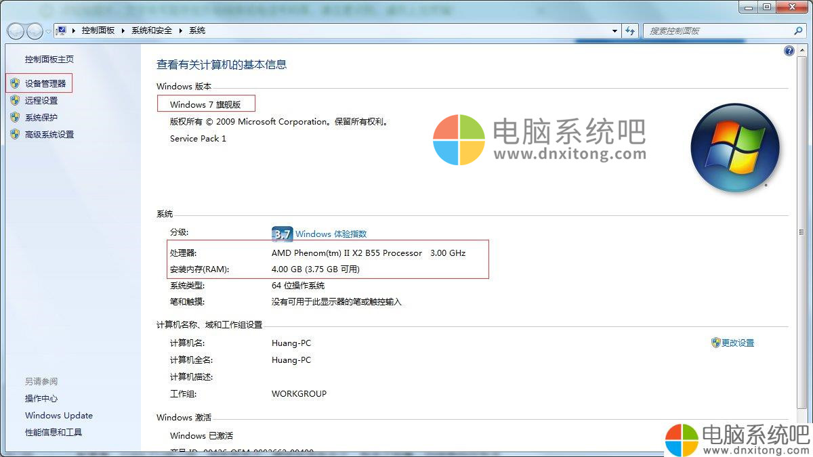Viewport: 813px width, 457px height.
Task: Click the 系统类型: label
Action: [x=187, y=286]
